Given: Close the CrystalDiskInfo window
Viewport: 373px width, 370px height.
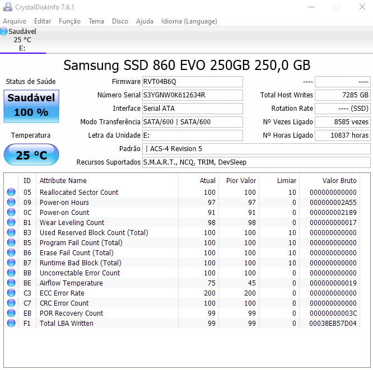Looking at the screenshot, I should click(362, 7).
